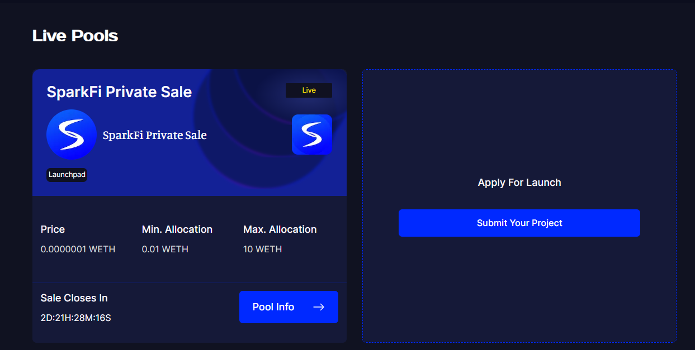
Task: Click the square SparkFi token icon
Action: [x=311, y=135]
